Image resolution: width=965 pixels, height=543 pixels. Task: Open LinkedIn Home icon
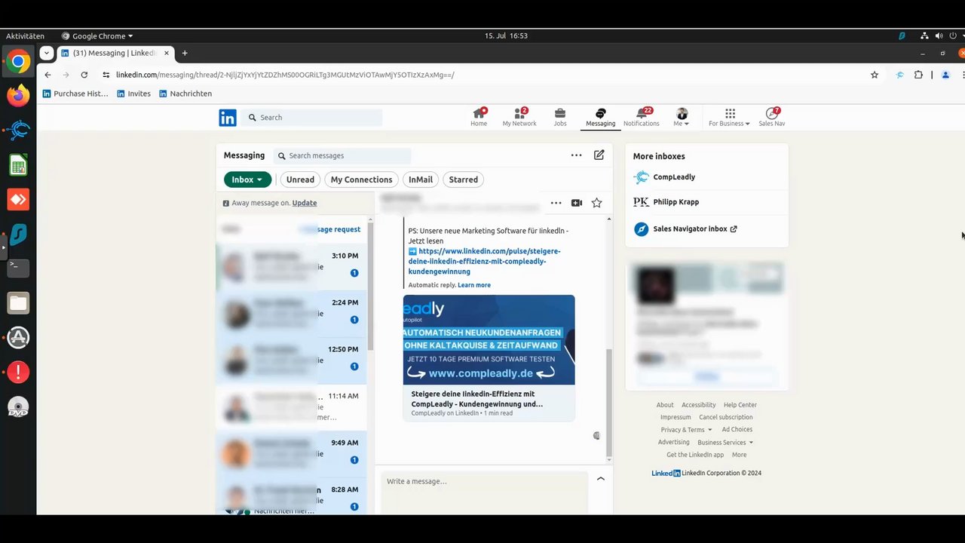479,117
